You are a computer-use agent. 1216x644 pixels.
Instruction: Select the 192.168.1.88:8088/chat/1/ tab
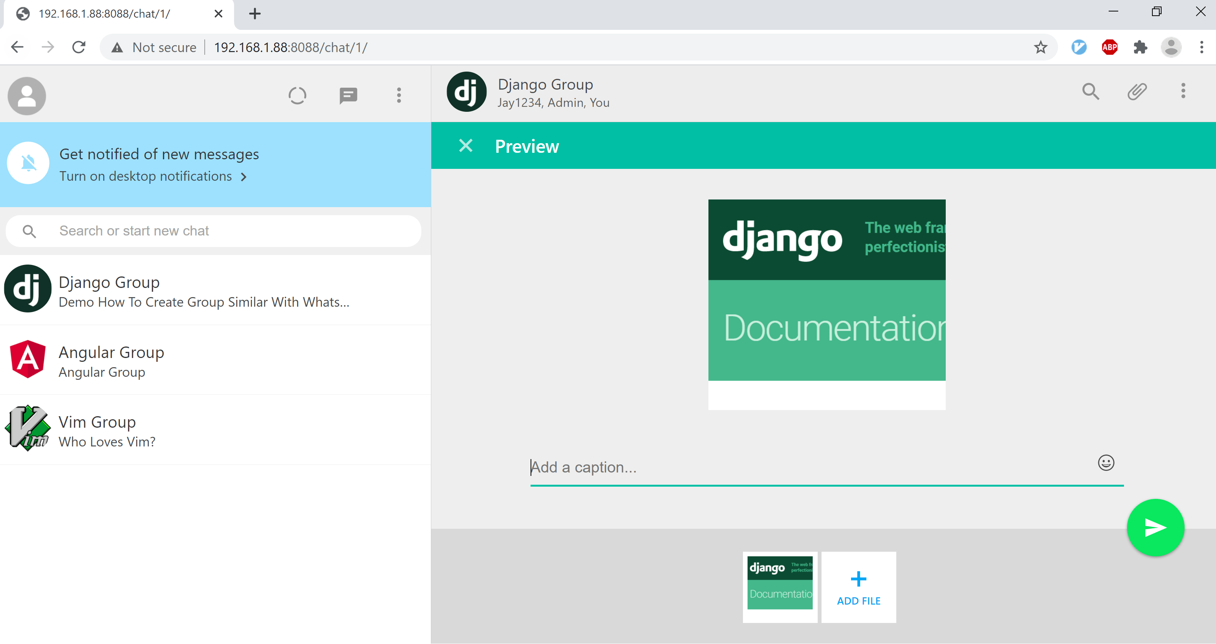point(119,14)
